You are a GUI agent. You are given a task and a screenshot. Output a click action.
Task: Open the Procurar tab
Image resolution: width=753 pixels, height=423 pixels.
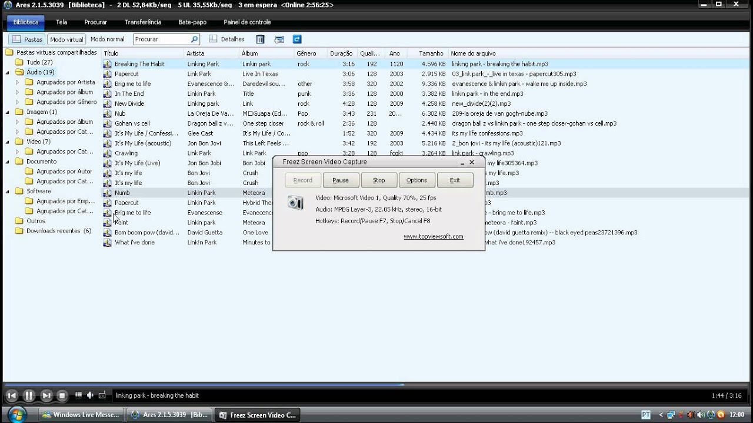pyautogui.click(x=95, y=22)
